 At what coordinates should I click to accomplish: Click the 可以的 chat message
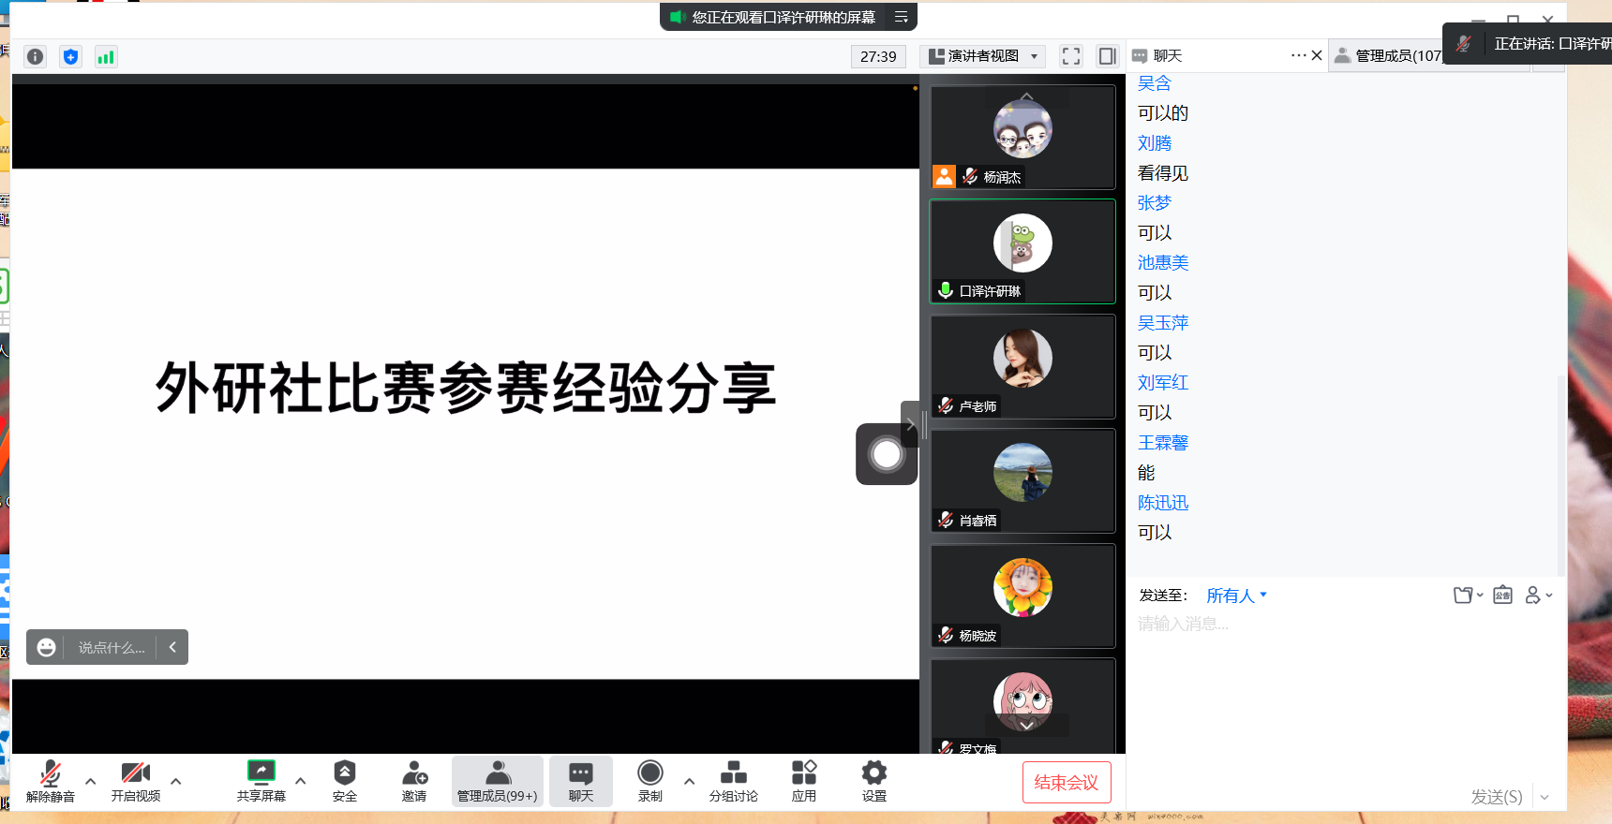coord(1163,113)
